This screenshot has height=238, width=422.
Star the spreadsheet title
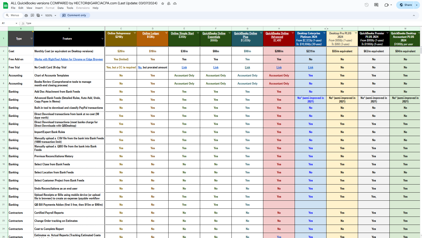(x=163, y=3)
